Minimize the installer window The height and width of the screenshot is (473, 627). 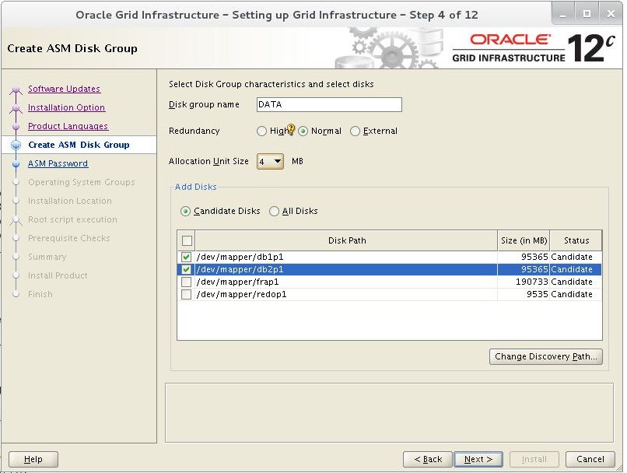tap(563, 14)
